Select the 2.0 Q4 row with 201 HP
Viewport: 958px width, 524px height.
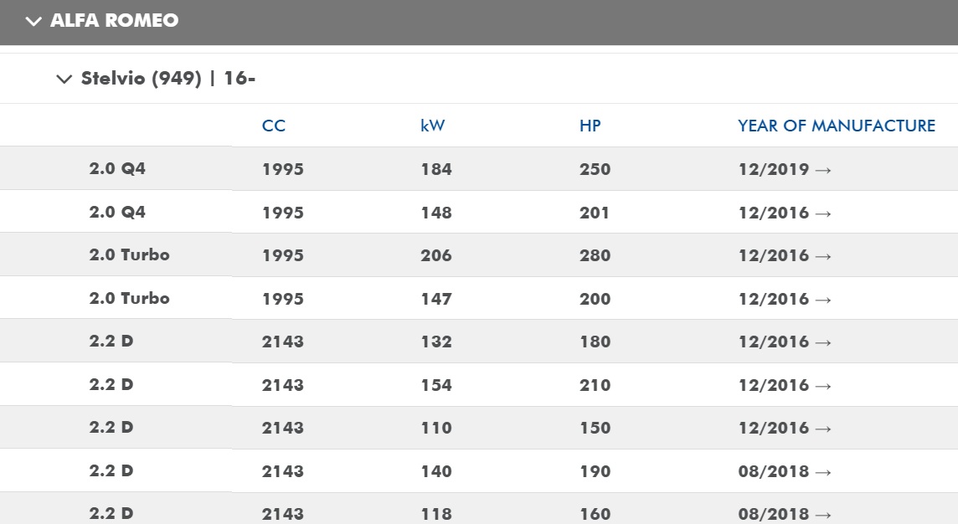pyautogui.click(x=117, y=213)
